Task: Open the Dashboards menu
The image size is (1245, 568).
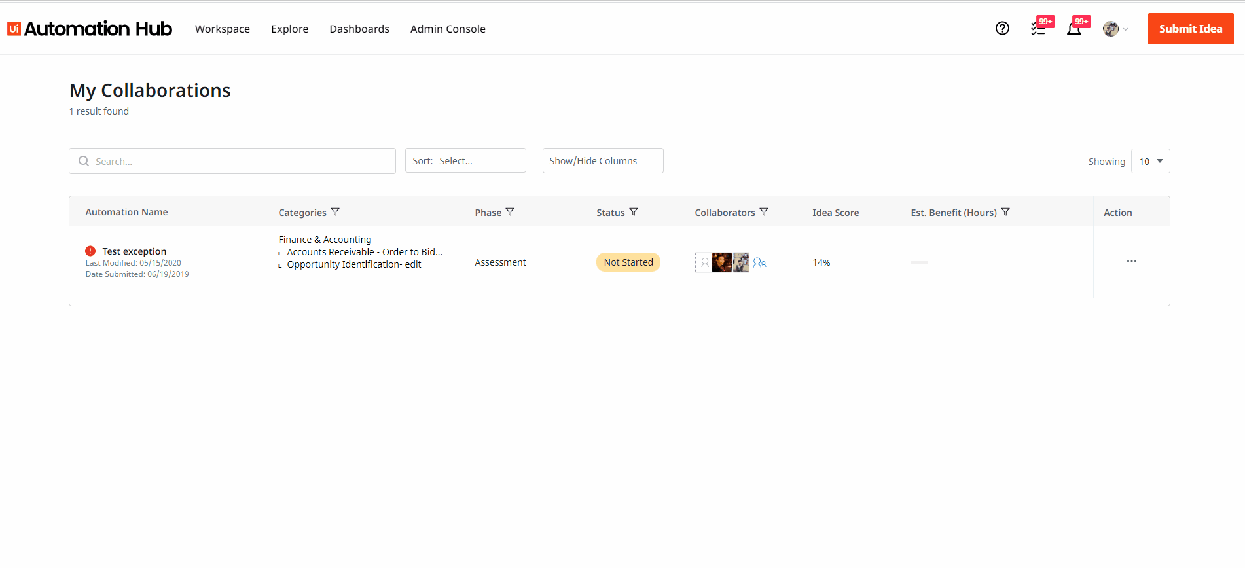Action: click(359, 29)
